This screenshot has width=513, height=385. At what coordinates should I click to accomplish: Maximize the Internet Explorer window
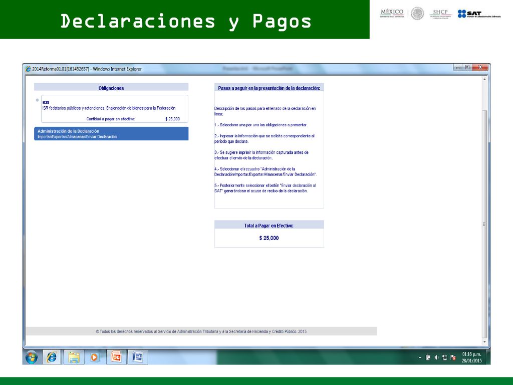467,68
